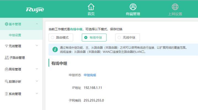Click the globe icon beside 基本管理
198x110 pixels.
tap(7, 24)
